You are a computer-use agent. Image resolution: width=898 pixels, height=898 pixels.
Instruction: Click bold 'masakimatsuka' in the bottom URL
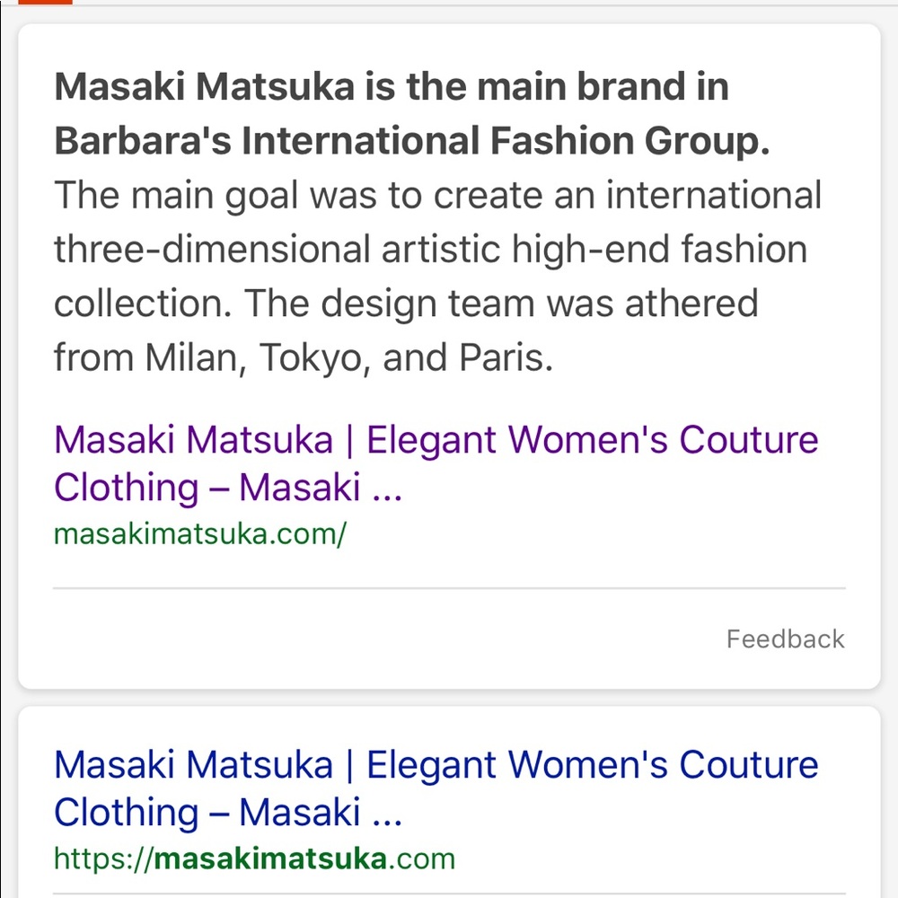click(x=271, y=858)
